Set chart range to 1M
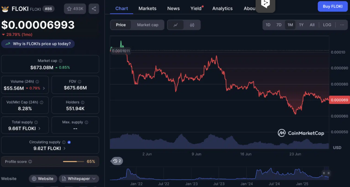Screen dimensions: 350x187 coord(290,25)
